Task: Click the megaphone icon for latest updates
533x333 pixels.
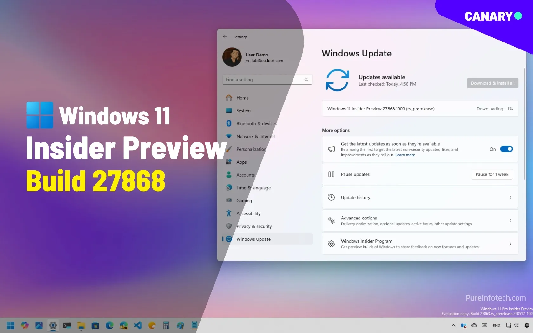Action: [x=331, y=149]
